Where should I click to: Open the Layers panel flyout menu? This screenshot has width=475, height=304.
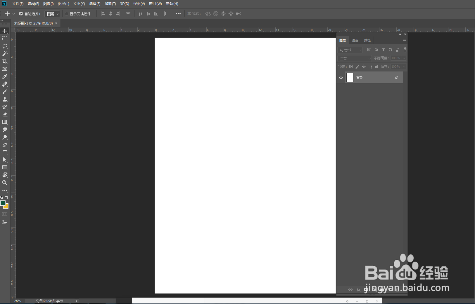404,40
